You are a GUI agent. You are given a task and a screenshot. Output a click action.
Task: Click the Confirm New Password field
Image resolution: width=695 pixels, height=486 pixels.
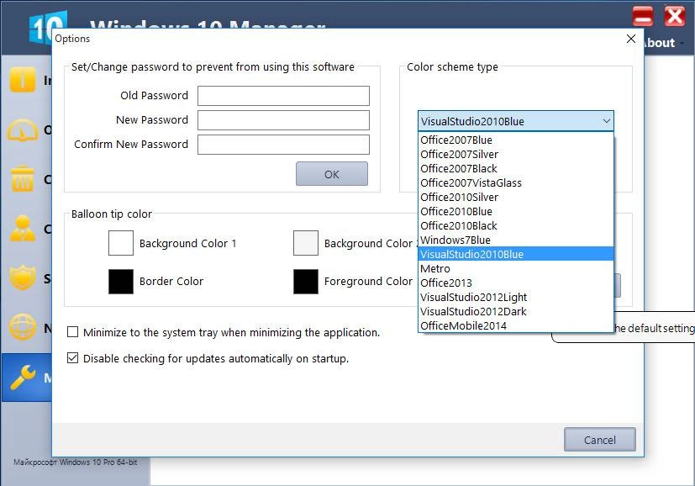pos(283,145)
